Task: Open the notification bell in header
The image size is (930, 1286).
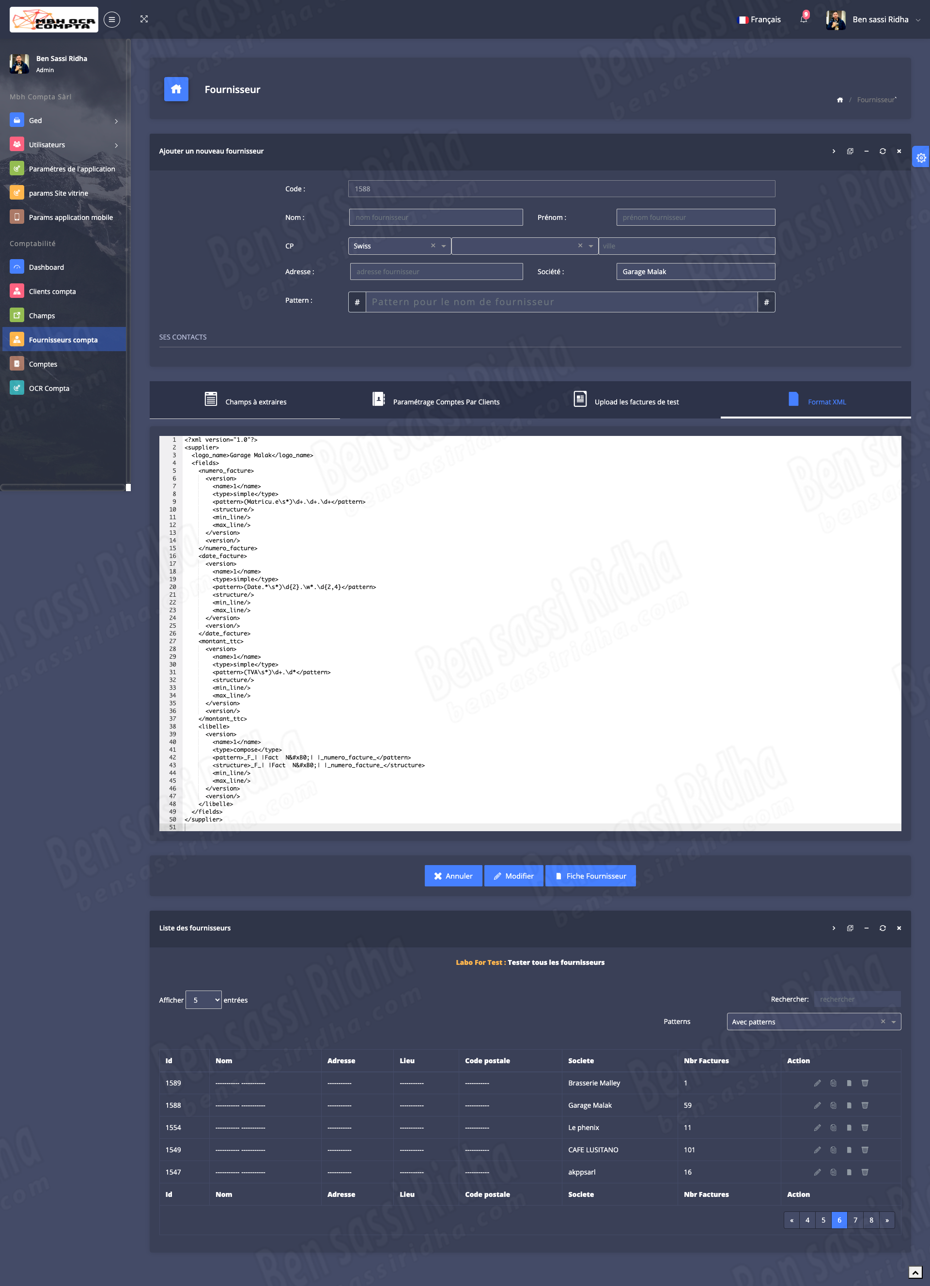Action: tap(804, 19)
